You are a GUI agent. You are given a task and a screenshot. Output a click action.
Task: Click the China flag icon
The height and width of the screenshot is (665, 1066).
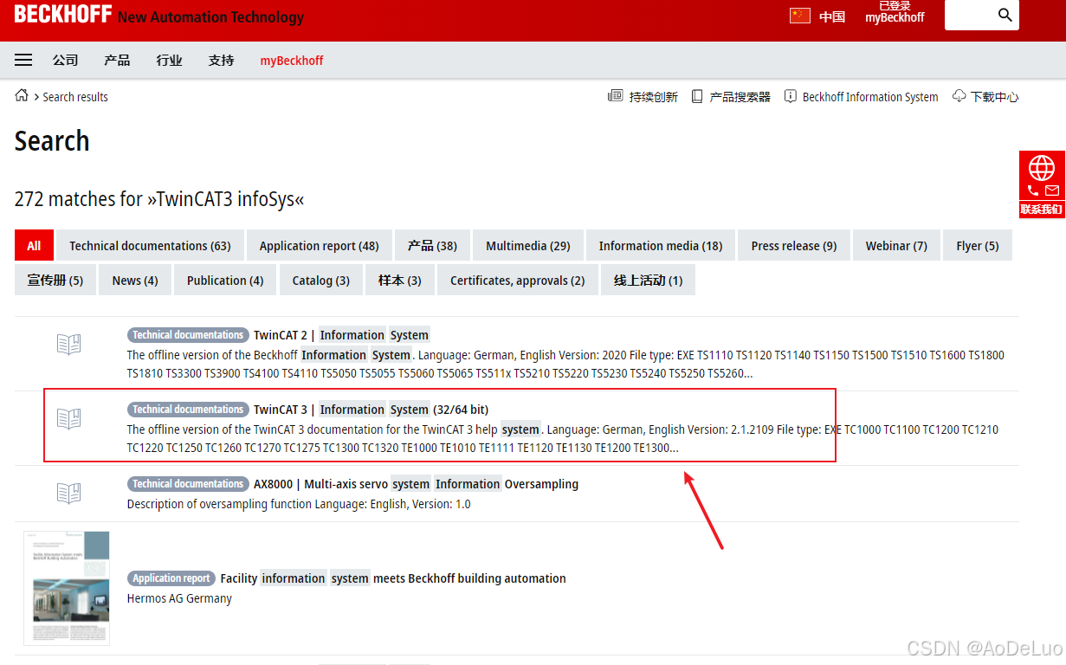click(800, 16)
